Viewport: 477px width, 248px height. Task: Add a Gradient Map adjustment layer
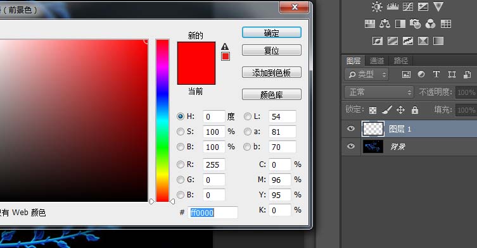click(x=438, y=40)
